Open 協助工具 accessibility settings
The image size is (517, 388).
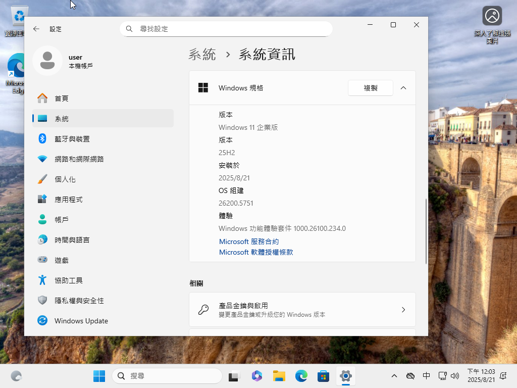(68, 280)
